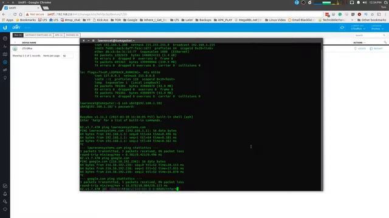Click the DEVICE NAME column header
This screenshot has width=389, height=218.
pyautogui.click(x=29, y=42)
